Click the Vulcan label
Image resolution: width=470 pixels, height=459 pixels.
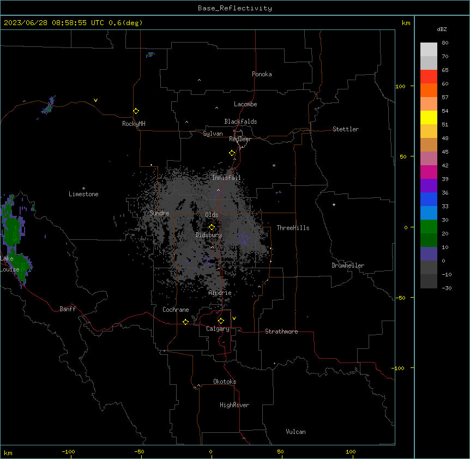click(296, 432)
